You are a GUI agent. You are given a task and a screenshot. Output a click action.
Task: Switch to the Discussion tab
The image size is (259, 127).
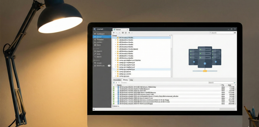pyautogui.click(x=117, y=80)
